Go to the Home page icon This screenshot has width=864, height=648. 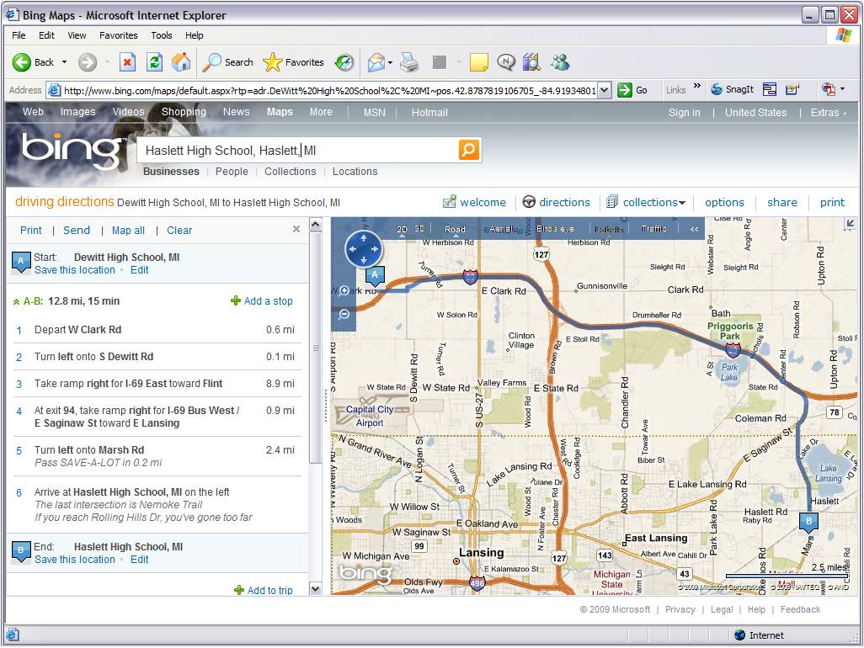(181, 62)
